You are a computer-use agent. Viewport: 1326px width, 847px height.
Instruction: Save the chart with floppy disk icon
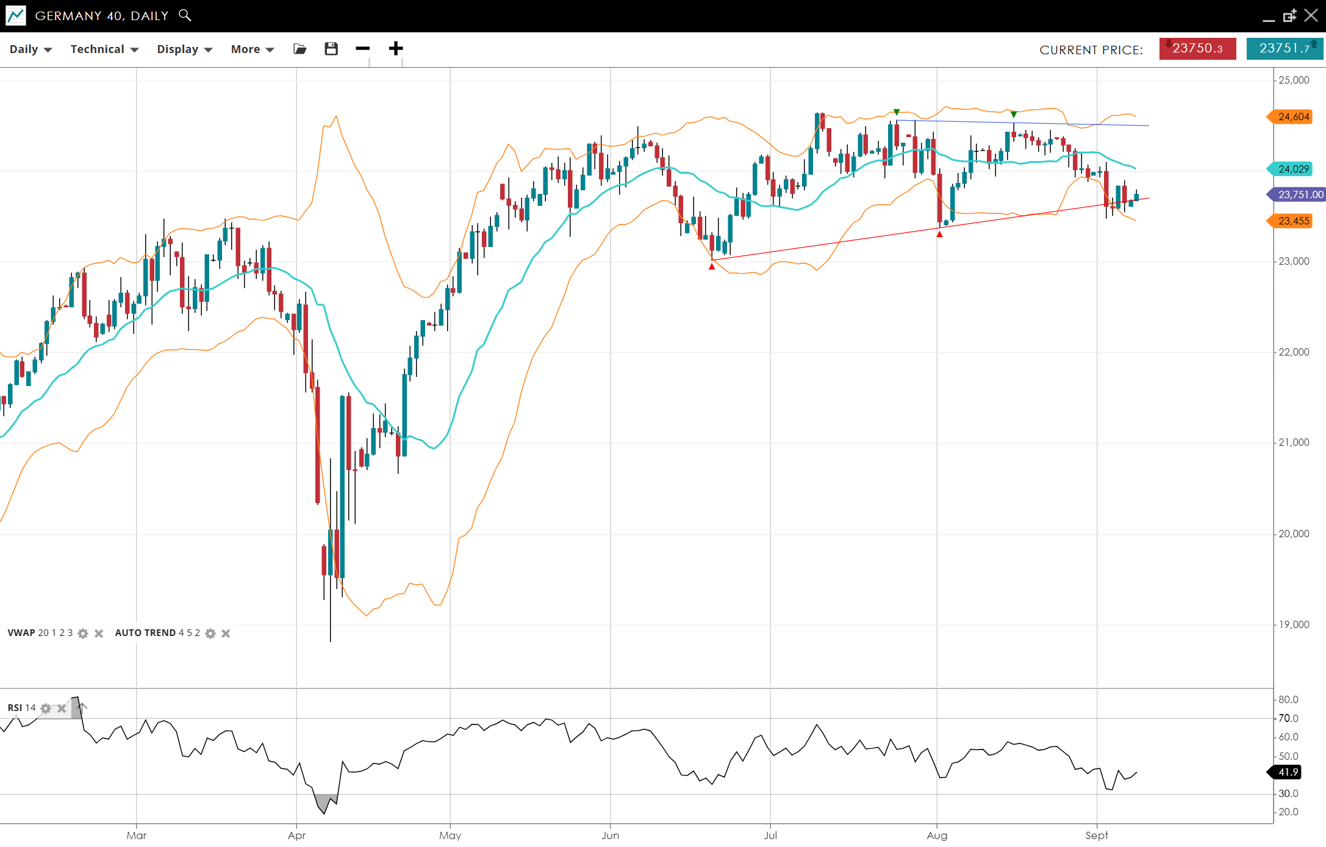[x=331, y=49]
